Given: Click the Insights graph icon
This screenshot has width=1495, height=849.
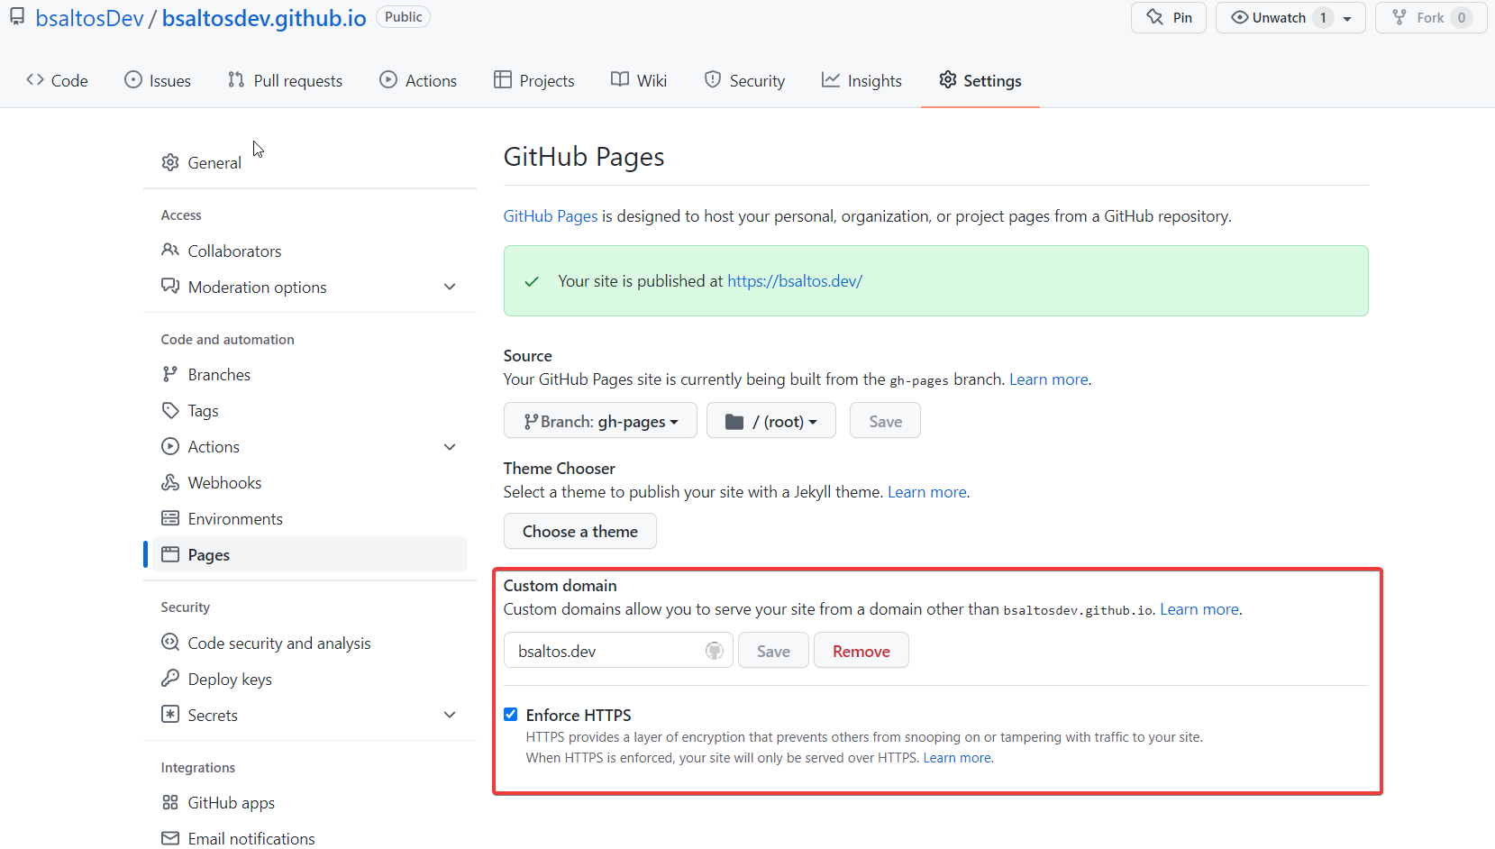Looking at the screenshot, I should pyautogui.click(x=831, y=80).
